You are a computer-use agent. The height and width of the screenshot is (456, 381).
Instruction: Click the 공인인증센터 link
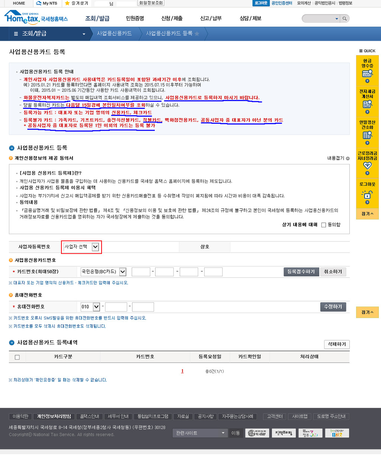point(282,3)
